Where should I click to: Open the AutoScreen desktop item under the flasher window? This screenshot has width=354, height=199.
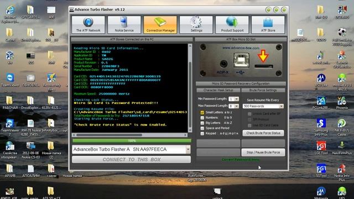[x=197, y=177]
